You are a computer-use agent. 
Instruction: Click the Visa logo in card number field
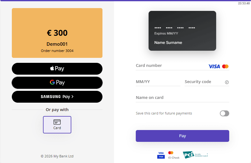click(214, 66)
